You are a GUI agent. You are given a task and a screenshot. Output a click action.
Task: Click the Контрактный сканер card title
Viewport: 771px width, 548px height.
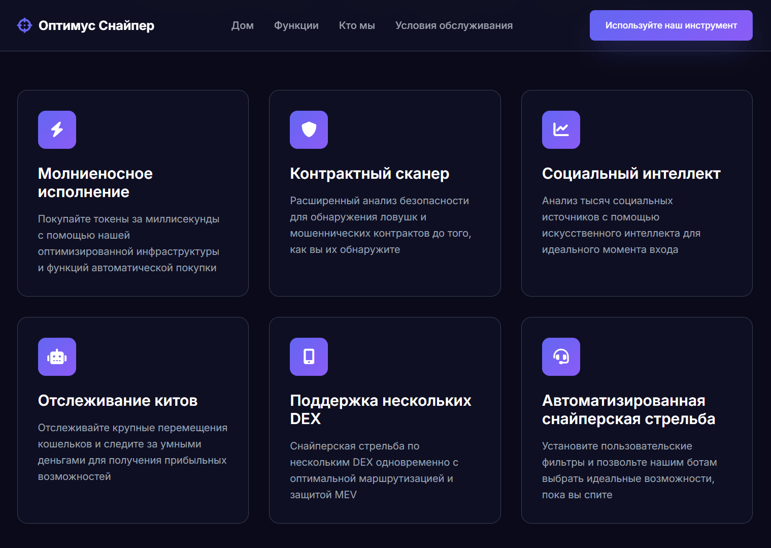click(370, 174)
